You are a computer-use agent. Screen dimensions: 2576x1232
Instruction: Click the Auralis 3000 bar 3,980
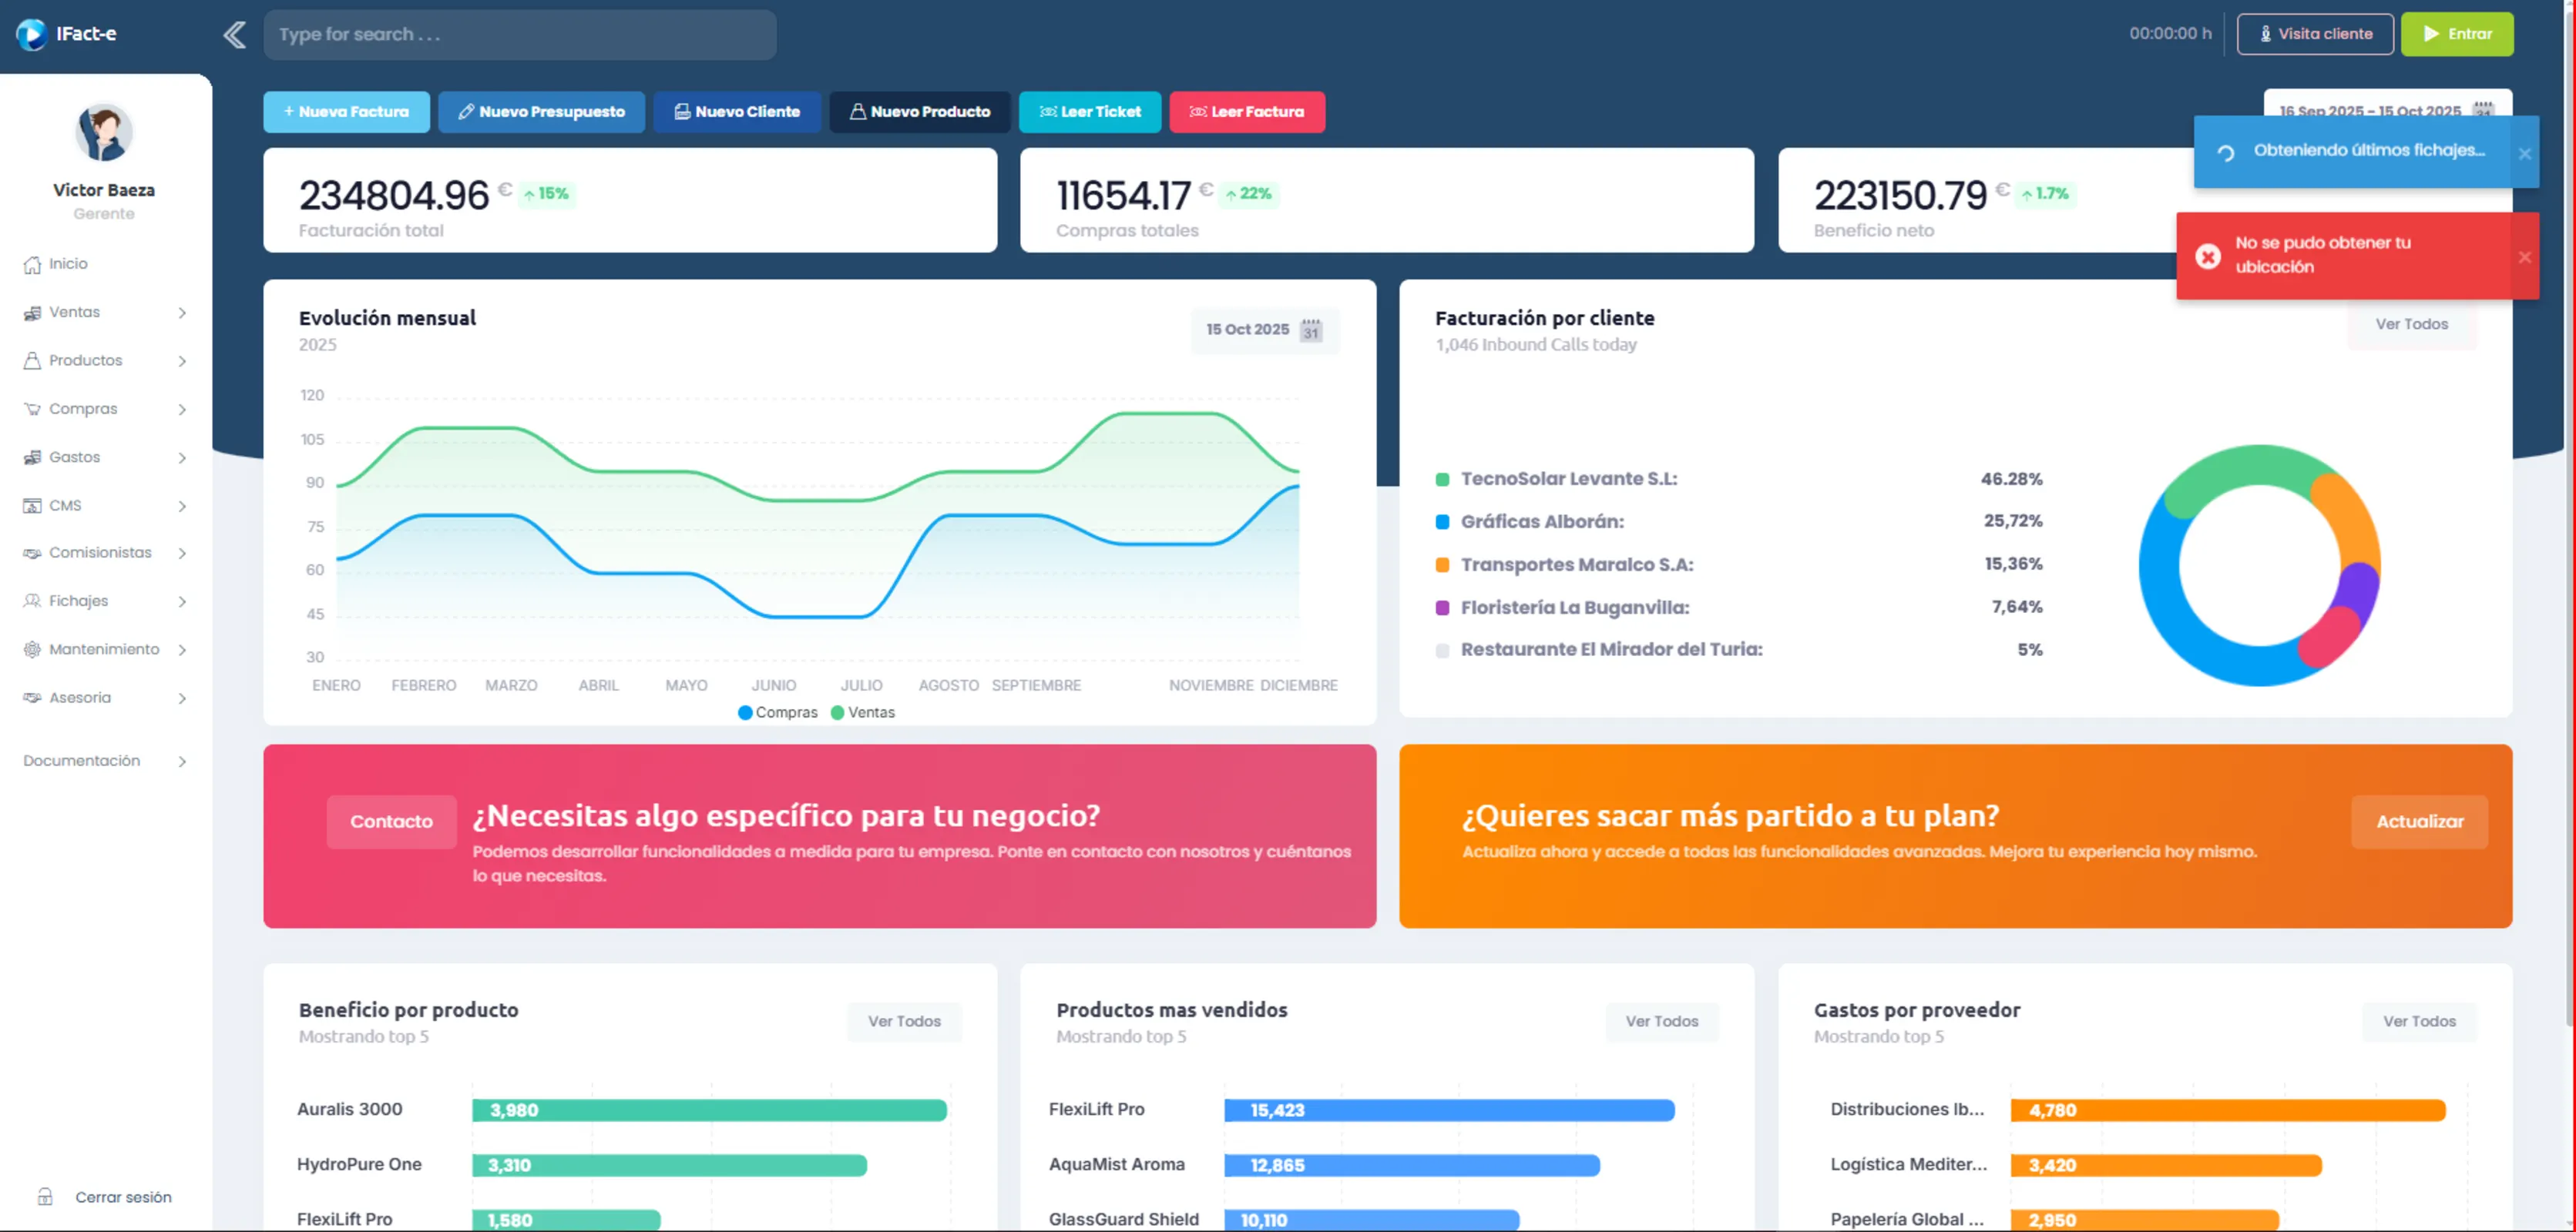[x=709, y=1110]
